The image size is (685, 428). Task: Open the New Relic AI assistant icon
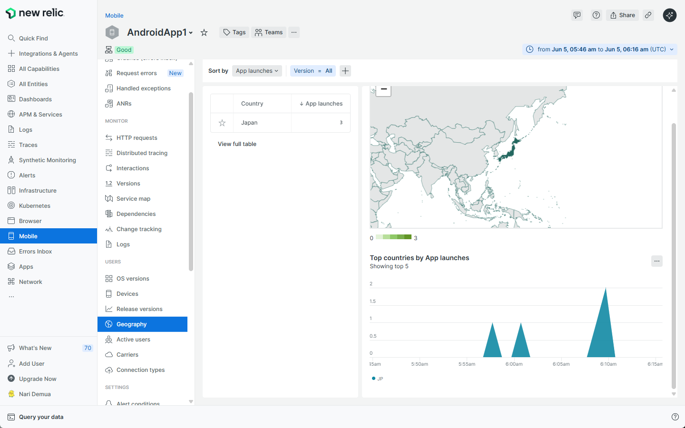[x=670, y=15]
